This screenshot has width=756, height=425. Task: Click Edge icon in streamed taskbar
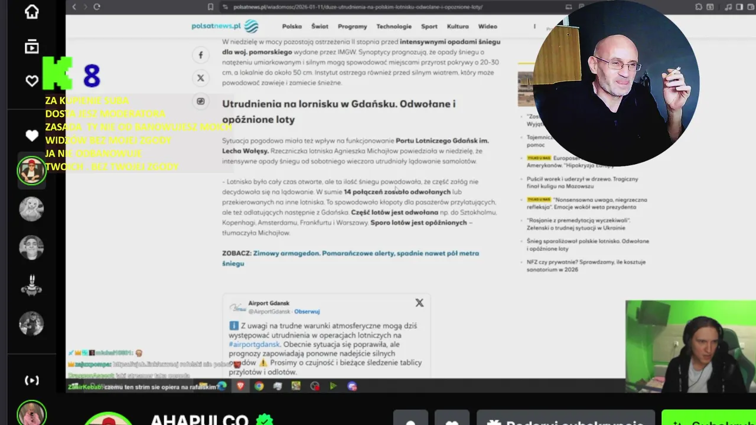pyautogui.click(x=222, y=386)
